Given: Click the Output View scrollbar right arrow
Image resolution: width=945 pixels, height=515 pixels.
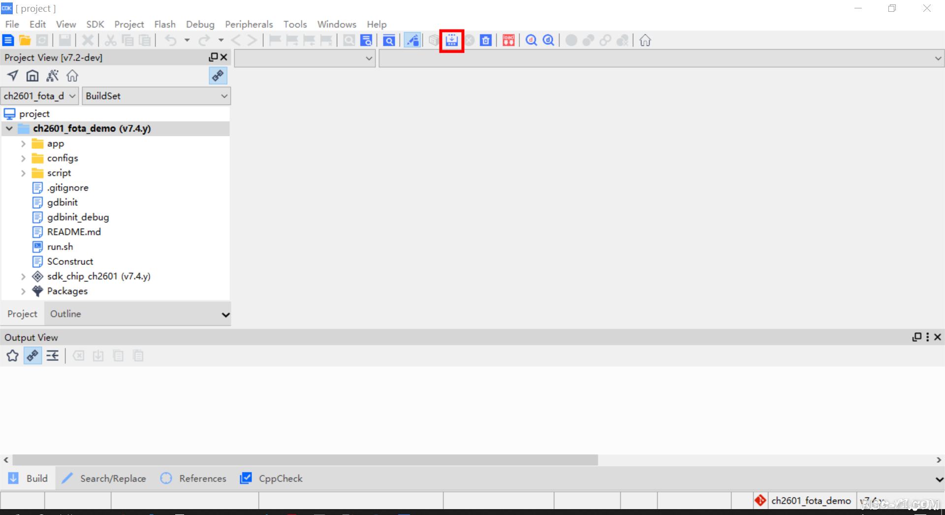Looking at the screenshot, I should 939,460.
